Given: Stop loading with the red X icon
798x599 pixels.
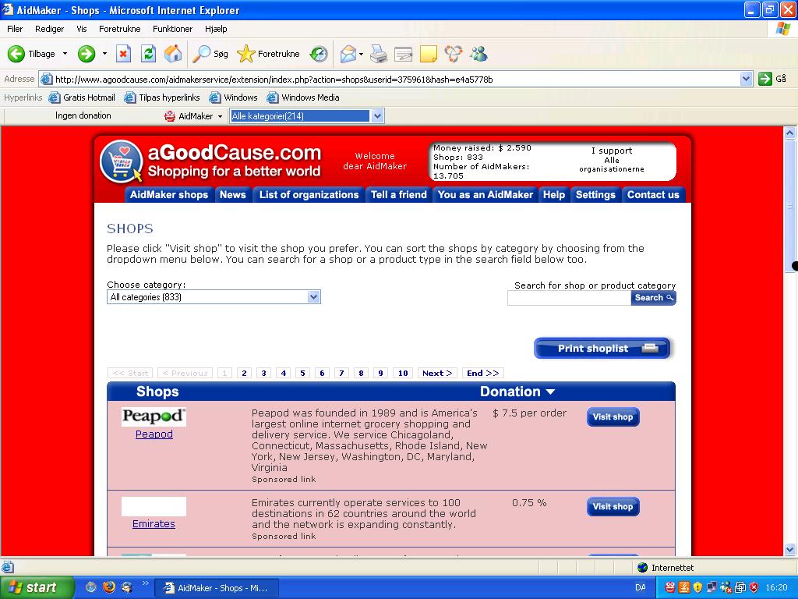Looking at the screenshot, I should (x=123, y=54).
